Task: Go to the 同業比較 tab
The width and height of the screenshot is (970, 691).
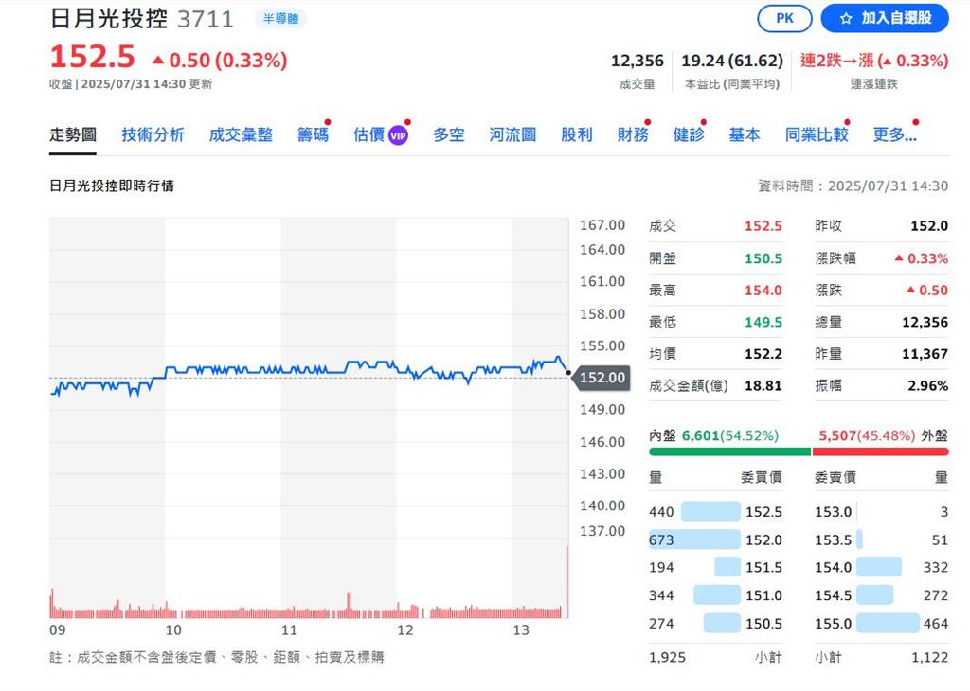Action: (x=817, y=134)
